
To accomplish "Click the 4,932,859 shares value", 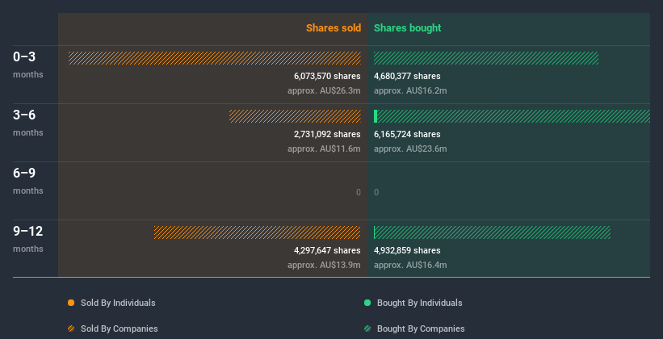I will tap(407, 251).
